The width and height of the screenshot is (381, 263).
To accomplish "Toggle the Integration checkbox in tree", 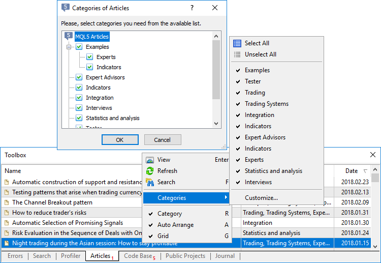I will pos(79,98).
